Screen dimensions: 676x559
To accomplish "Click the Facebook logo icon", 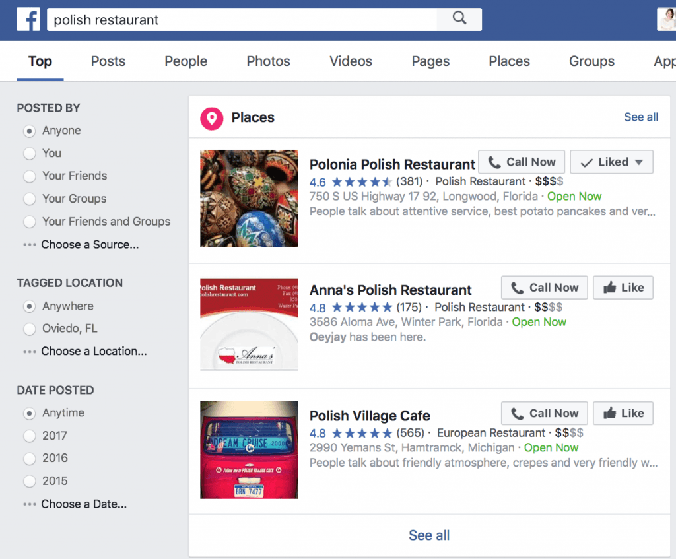I will pyautogui.click(x=28, y=19).
